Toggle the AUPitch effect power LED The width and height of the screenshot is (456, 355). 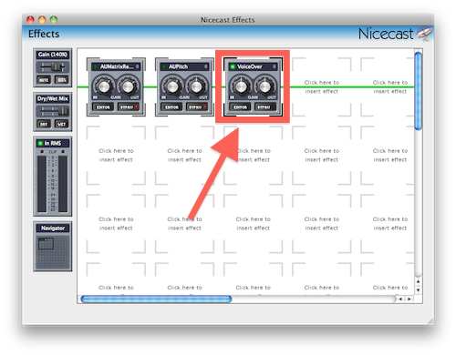click(x=164, y=66)
